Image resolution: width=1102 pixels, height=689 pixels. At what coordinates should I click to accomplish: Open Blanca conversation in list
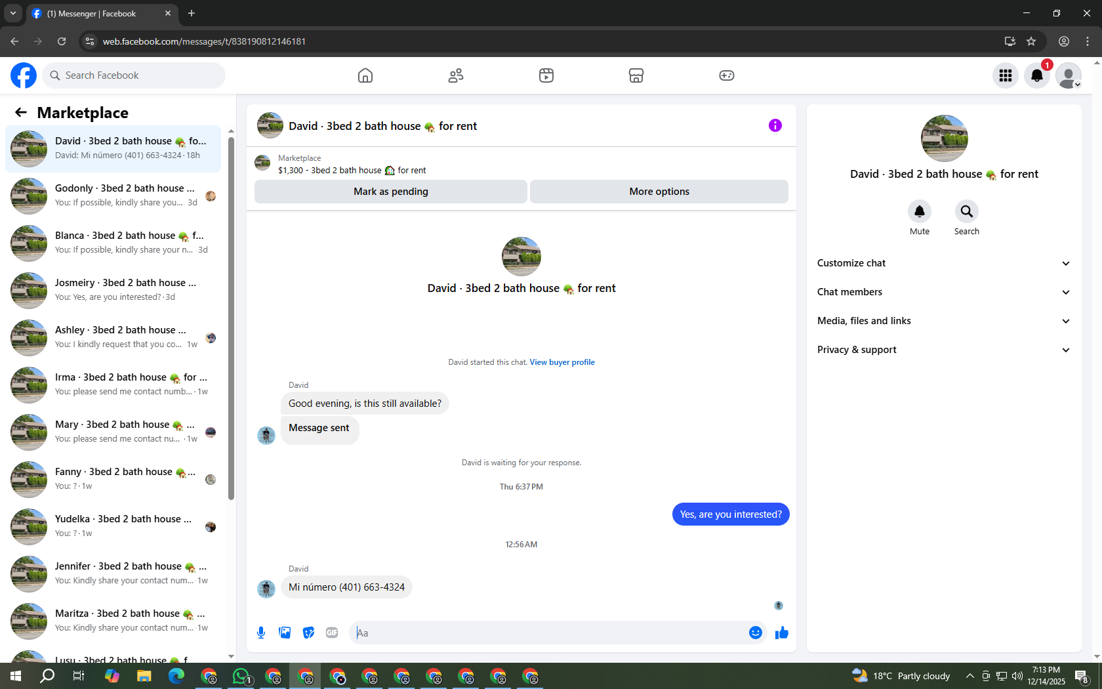tap(113, 243)
